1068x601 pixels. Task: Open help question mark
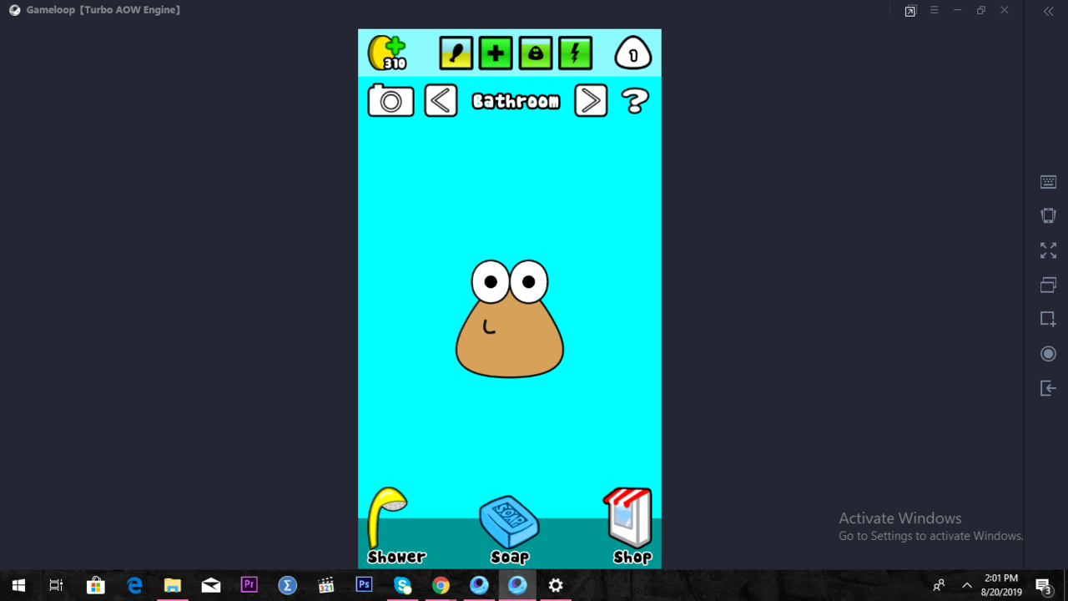(x=635, y=101)
